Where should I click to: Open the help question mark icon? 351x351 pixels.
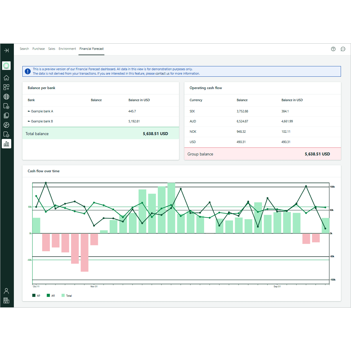tap(333, 49)
